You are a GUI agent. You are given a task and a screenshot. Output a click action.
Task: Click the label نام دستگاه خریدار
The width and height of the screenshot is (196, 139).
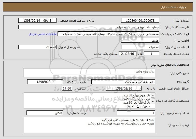(x=177, y=28)
